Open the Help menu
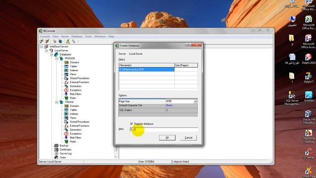The image size is (316, 178). tap(111, 36)
